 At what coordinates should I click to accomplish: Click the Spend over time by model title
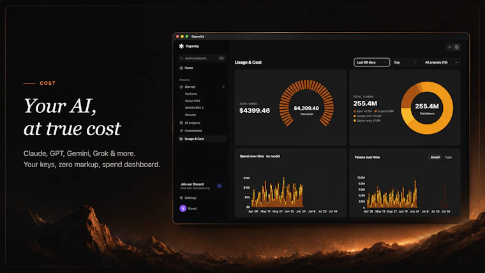tap(260, 156)
